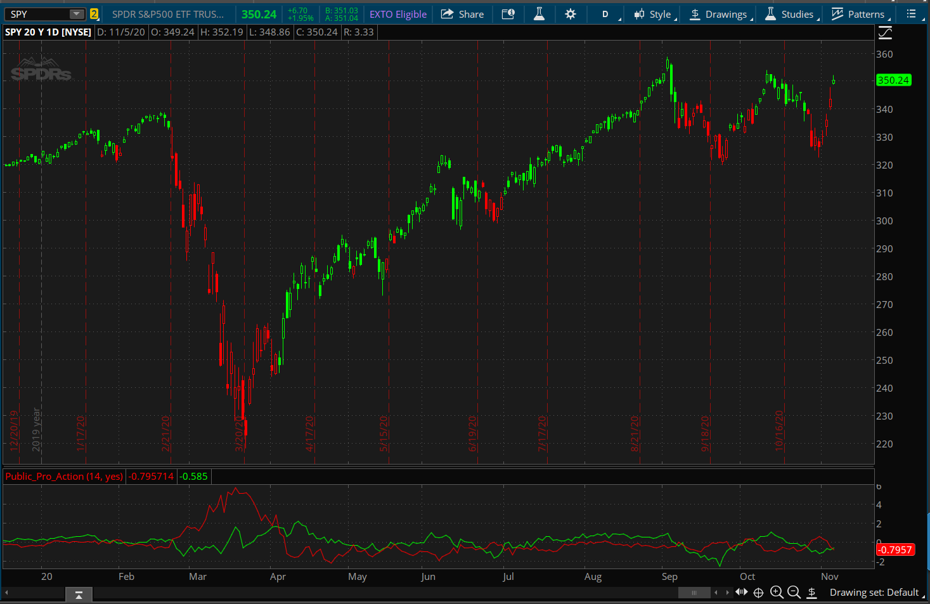Click the scroll left arrow beside scrollbar thumb

click(x=716, y=593)
